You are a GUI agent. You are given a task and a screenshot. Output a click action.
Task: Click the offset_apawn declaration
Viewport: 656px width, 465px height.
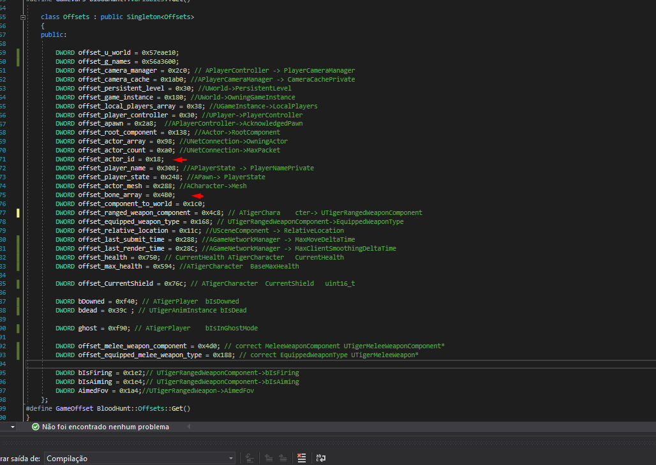[106, 124]
